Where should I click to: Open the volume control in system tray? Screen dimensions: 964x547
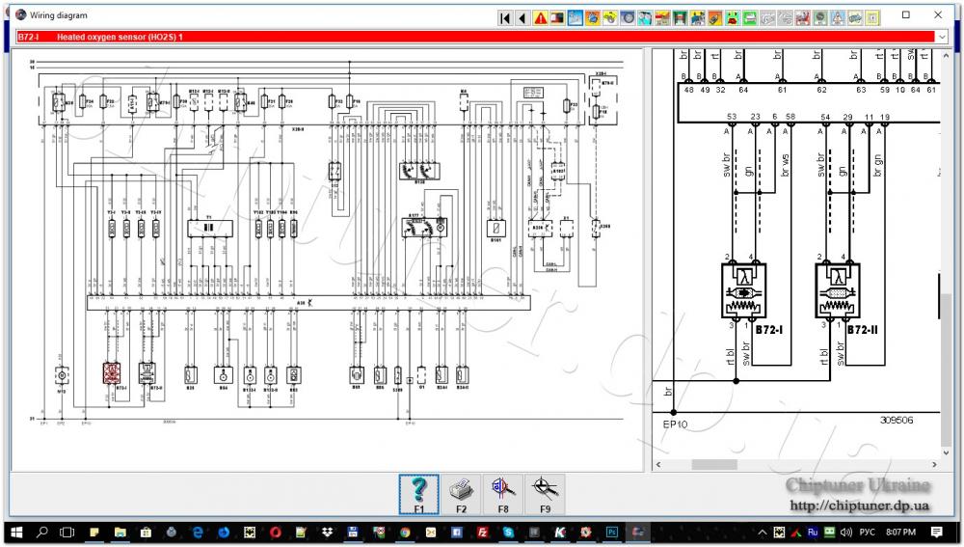(x=846, y=533)
